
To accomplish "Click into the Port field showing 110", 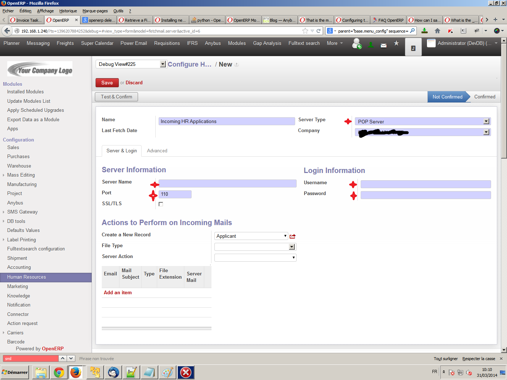I will (175, 194).
